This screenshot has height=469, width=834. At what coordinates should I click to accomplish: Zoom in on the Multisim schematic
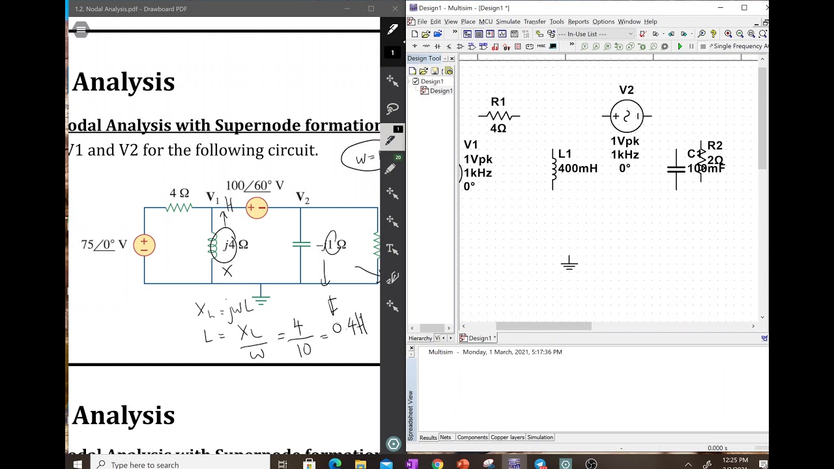point(728,34)
